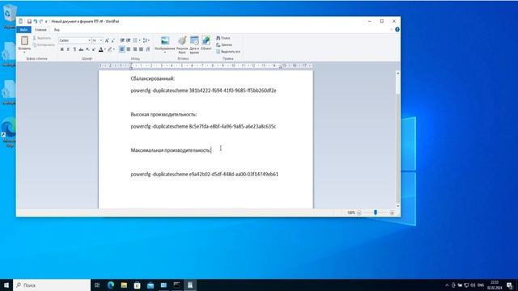Open the Файл menu tab
The image size is (518, 291).
coord(23,30)
